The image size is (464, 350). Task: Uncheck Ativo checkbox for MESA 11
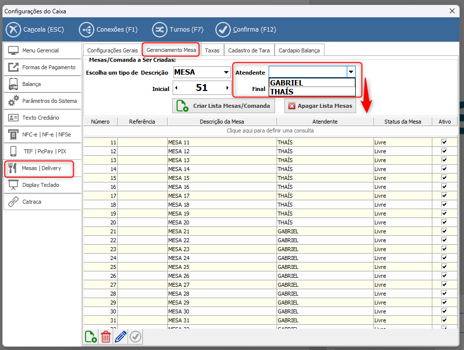click(x=444, y=142)
